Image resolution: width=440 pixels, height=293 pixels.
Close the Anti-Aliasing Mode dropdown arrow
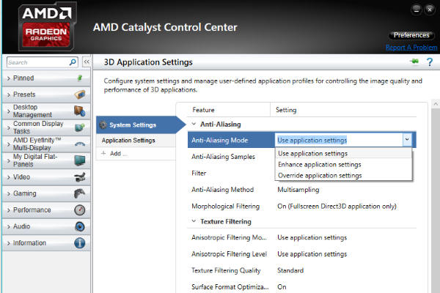[x=407, y=140]
